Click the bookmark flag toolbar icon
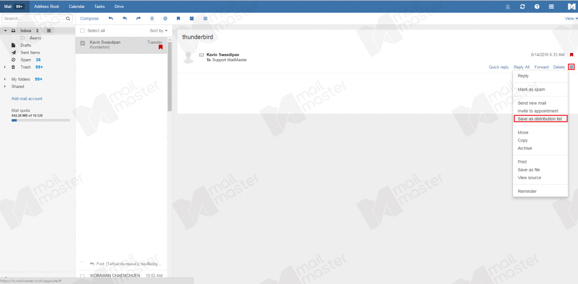Screen dimensions: 578x284 coord(178,18)
